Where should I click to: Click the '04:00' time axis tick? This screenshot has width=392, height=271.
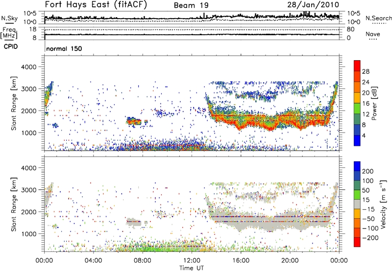coord(93,261)
